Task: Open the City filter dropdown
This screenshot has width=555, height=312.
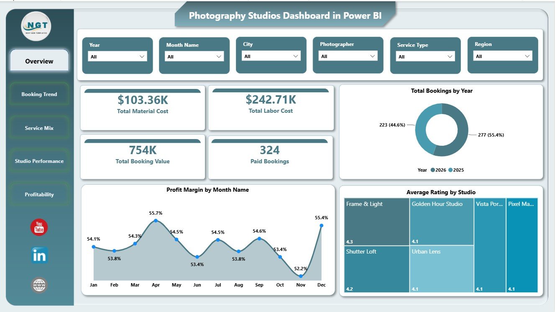Action: point(271,56)
